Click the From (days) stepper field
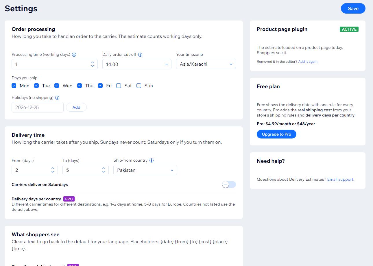 click(35, 170)
